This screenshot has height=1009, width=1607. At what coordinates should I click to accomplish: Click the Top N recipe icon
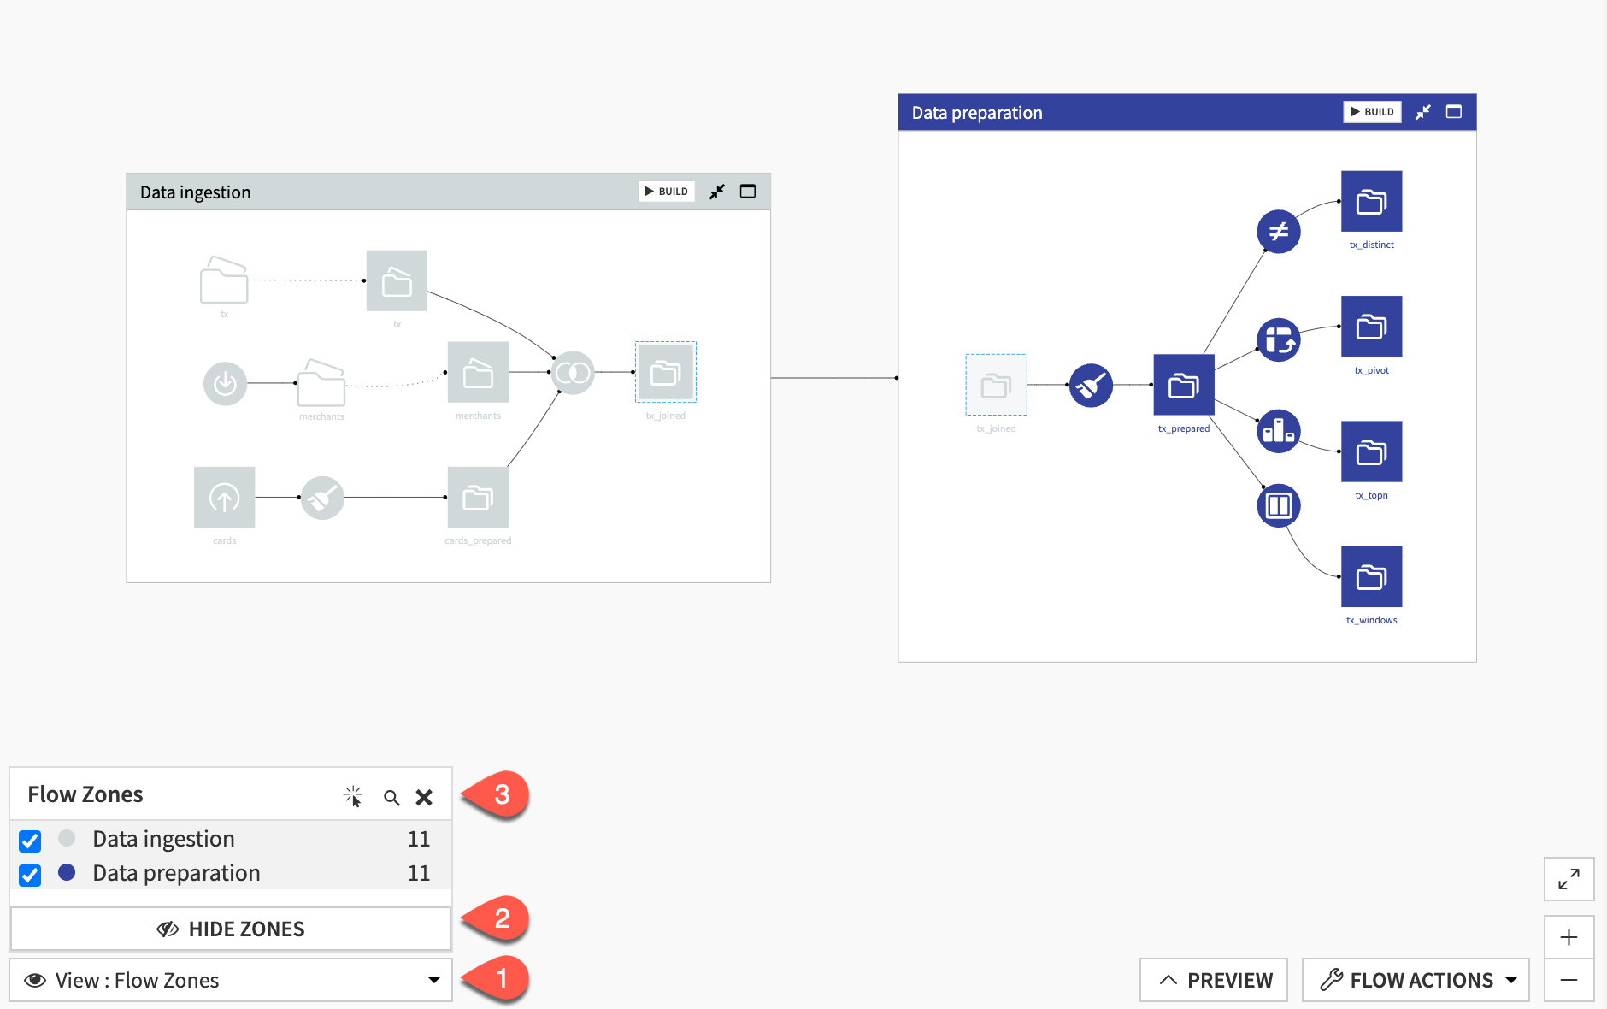[x=1279, y=431]
